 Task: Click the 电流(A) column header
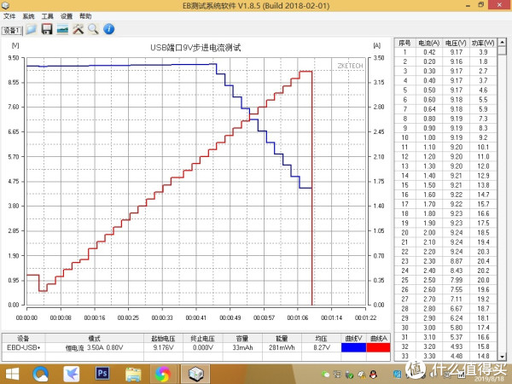coord(429,43)
